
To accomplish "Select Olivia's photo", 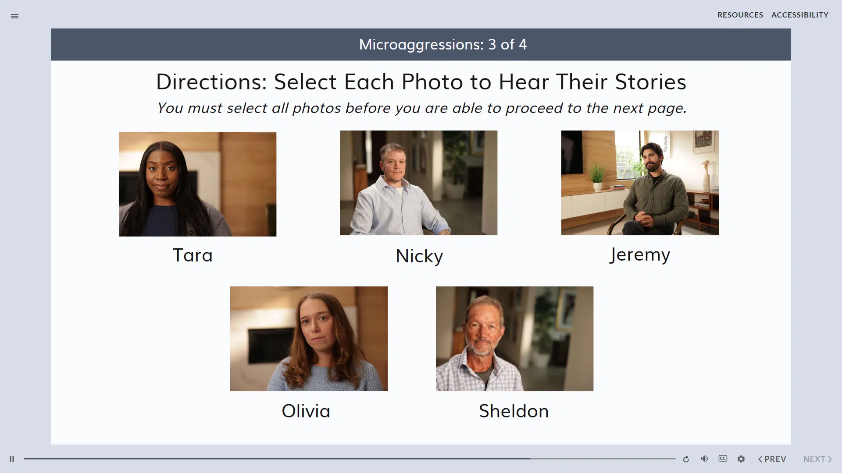I will coord(309,339).
